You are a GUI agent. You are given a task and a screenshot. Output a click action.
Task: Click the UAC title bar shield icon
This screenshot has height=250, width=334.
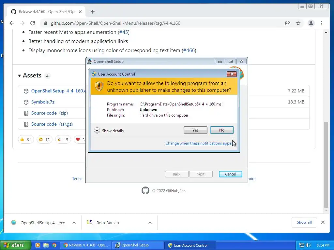(94, 74)
